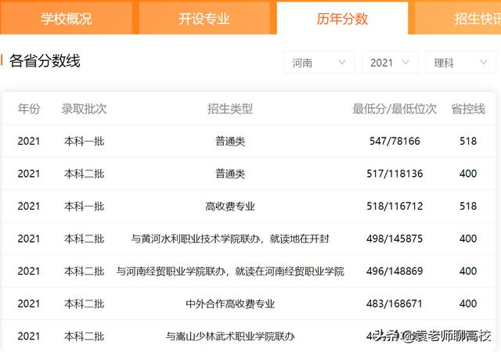Viewport: 501px width, 352px height.
Task: Click the 省控线 column header
Action: tap(468, 109)
